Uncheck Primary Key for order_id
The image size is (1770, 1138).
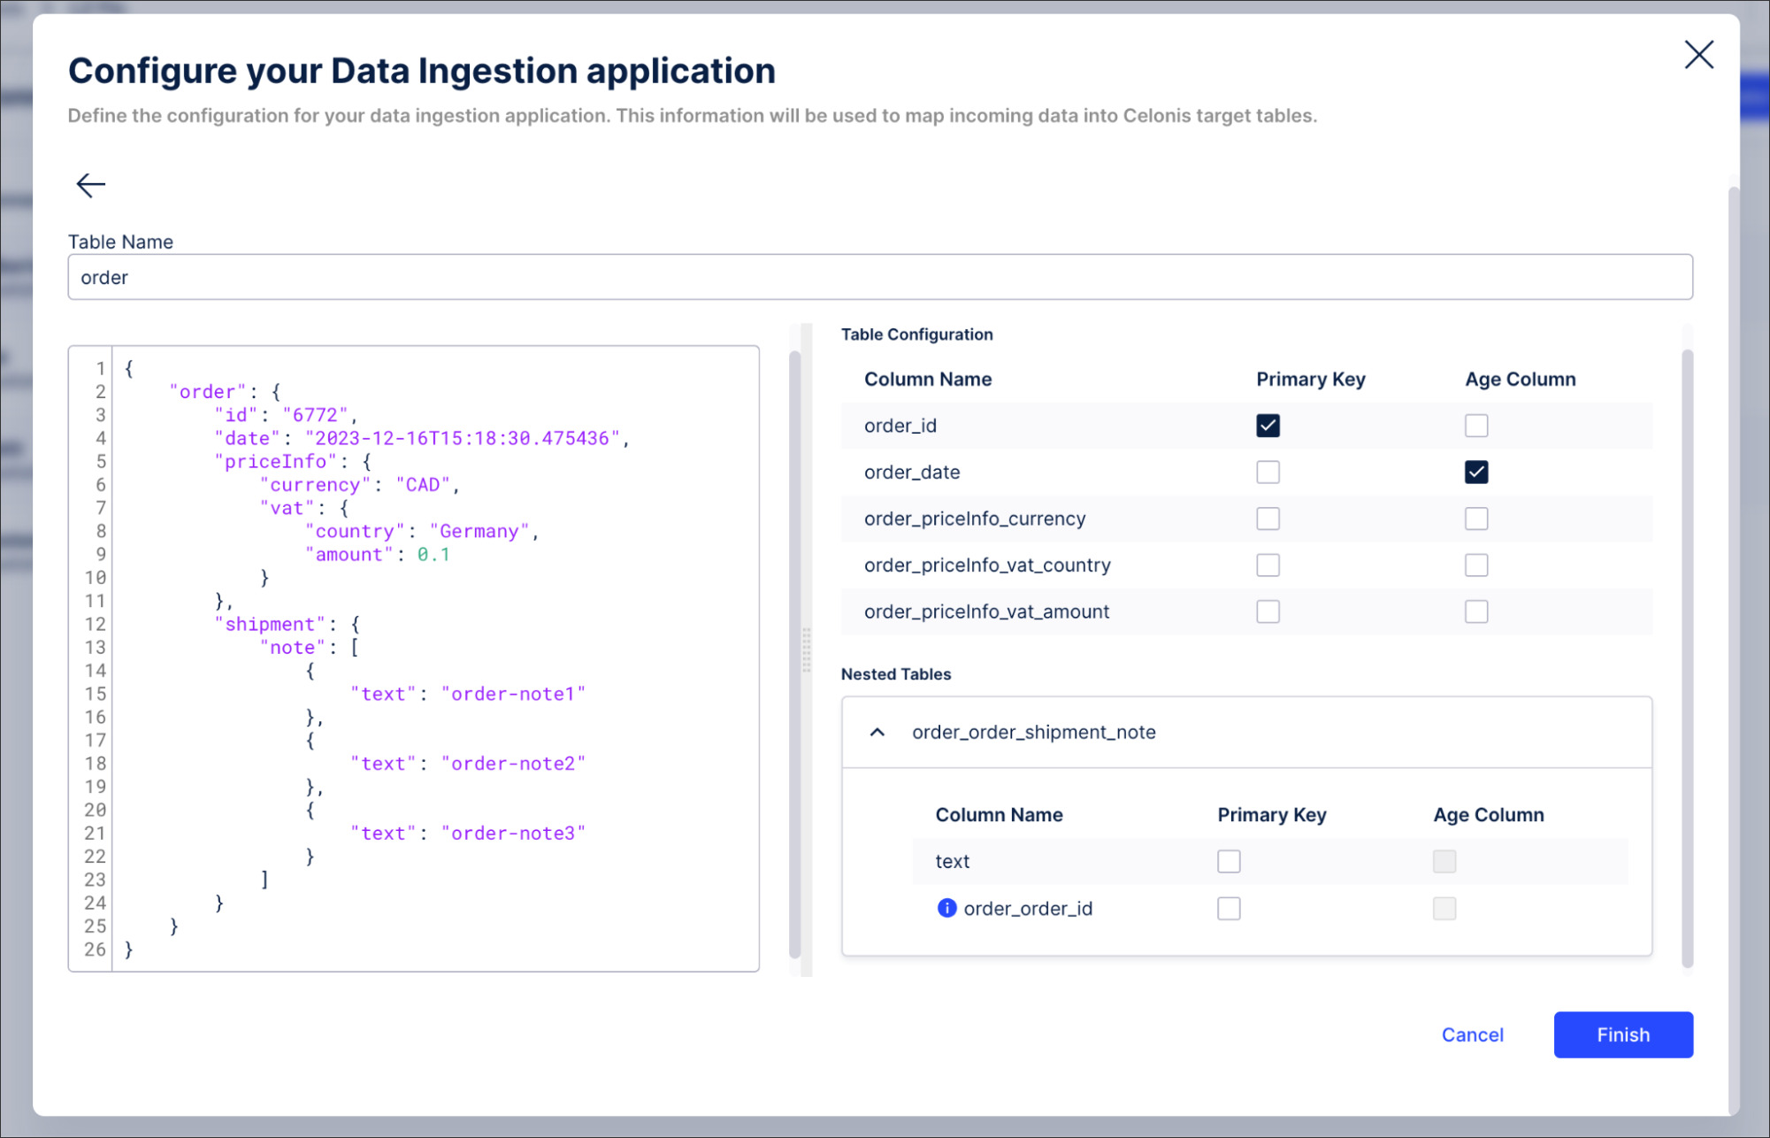(x=1268, y=426)
